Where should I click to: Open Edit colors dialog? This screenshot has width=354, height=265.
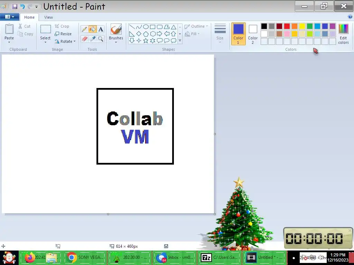click(x=343, y=34)
